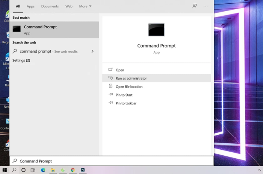Open the Windows Start button
263x174 pixels.
(x=5, y=170)
